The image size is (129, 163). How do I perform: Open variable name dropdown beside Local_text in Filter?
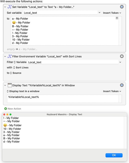[120, 62]
